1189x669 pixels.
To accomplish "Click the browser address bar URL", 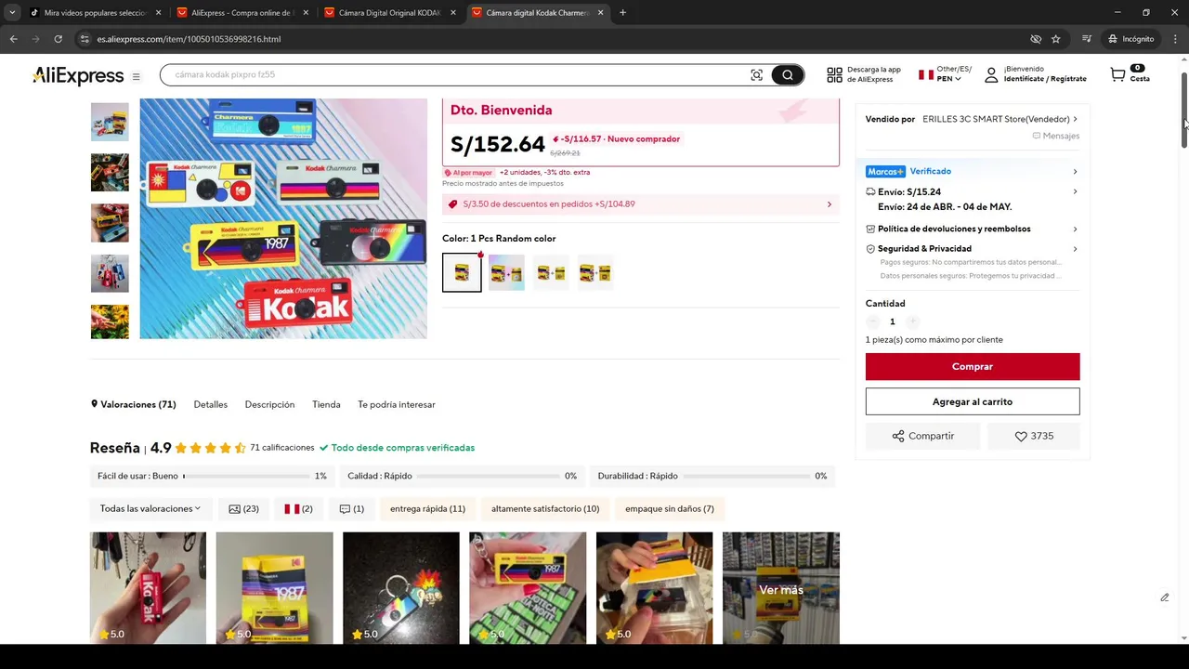I will pos(189,39).
